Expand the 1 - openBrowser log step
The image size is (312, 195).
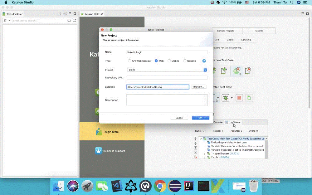[x=204, y=154]
